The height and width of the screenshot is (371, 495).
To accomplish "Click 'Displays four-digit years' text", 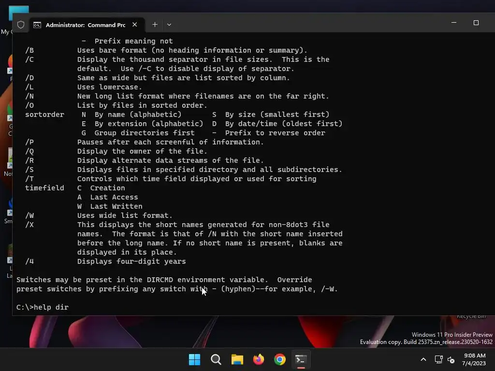I will pyautogui.click(x=131, y=261).
